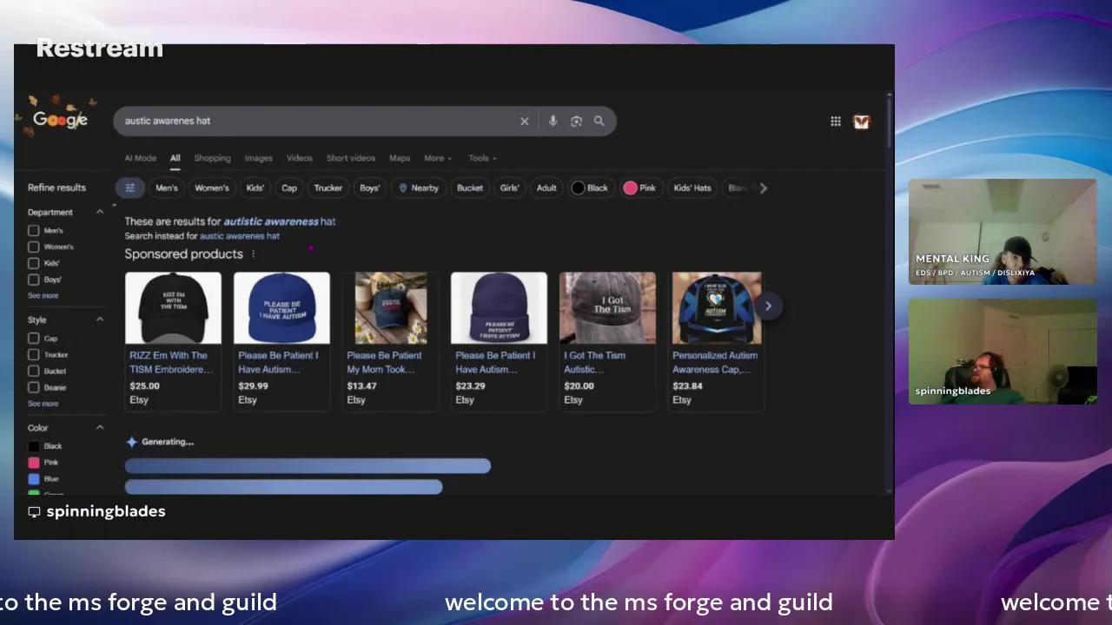Open RIZZ Em With The TISM listing
1112x625 pixels.
click(170, 362)
